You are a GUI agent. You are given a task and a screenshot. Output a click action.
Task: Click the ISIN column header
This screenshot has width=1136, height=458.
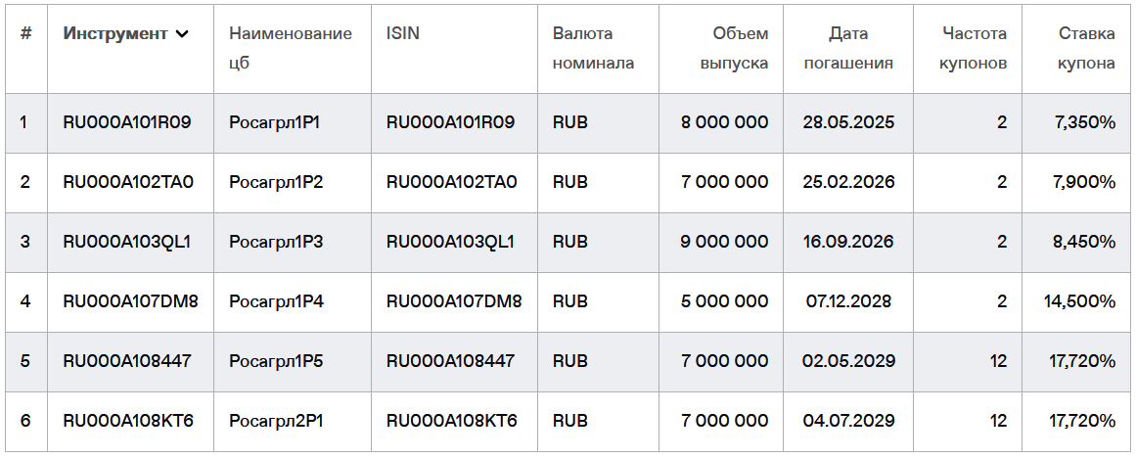pyautogui.click(x=403, y=33)
